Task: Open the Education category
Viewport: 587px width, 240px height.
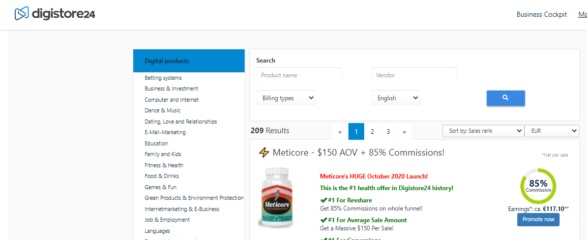Action: [156, 143]
